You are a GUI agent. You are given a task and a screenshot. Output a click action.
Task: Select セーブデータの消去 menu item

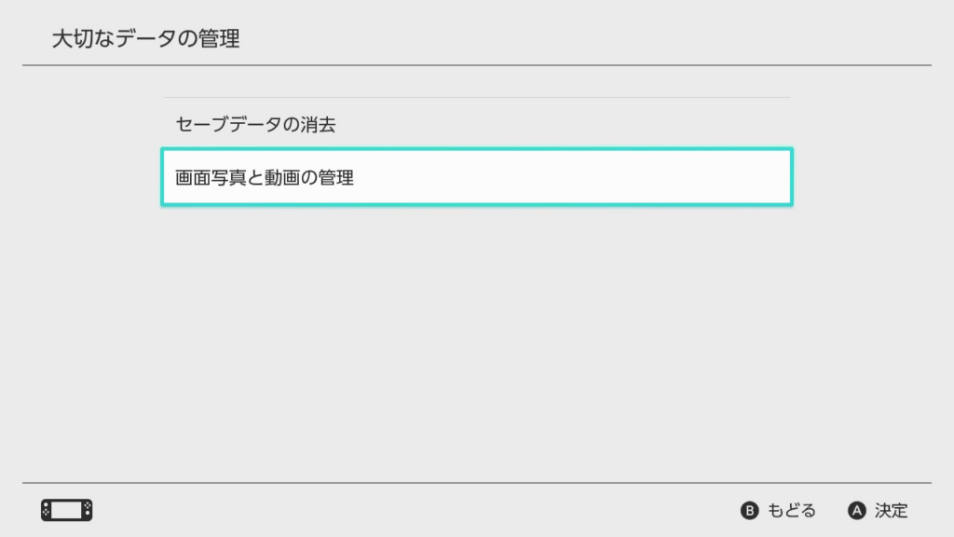(255, 125)
